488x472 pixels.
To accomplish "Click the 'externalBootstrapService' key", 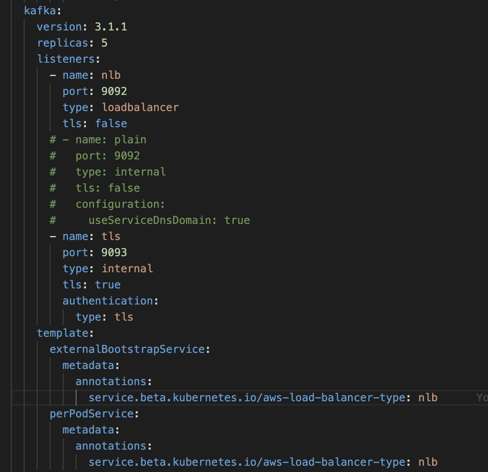I will [x=127, y=349].
